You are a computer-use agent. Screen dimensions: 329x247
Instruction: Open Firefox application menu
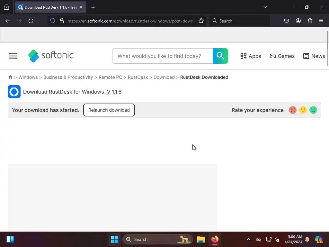pos(321,21)
